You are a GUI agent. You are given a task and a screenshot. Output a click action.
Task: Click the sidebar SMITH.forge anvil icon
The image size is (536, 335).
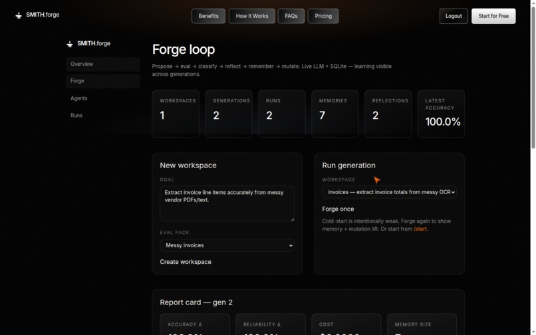[x=69, y=44]
